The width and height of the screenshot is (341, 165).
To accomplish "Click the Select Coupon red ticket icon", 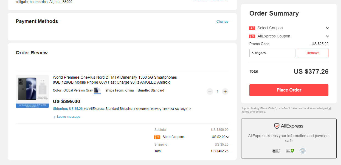I will point(252,28).
